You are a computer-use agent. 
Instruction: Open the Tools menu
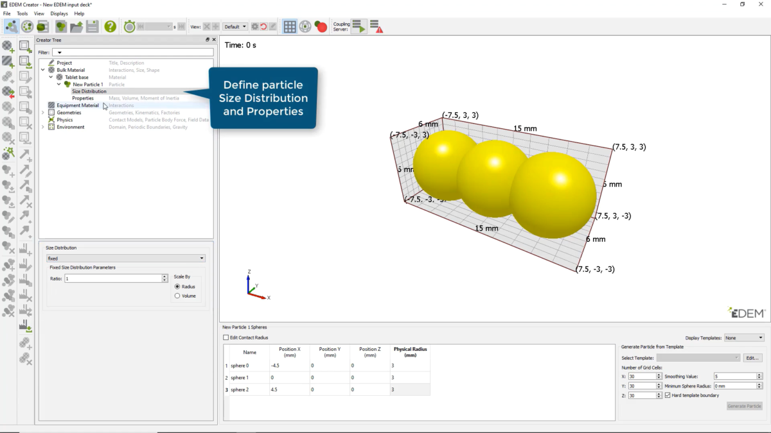pyautogui.click(x=22, y=13)
